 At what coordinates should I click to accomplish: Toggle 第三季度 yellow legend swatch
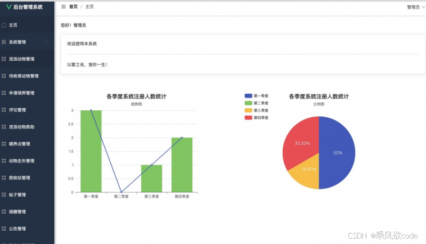(x=248, y=110)
